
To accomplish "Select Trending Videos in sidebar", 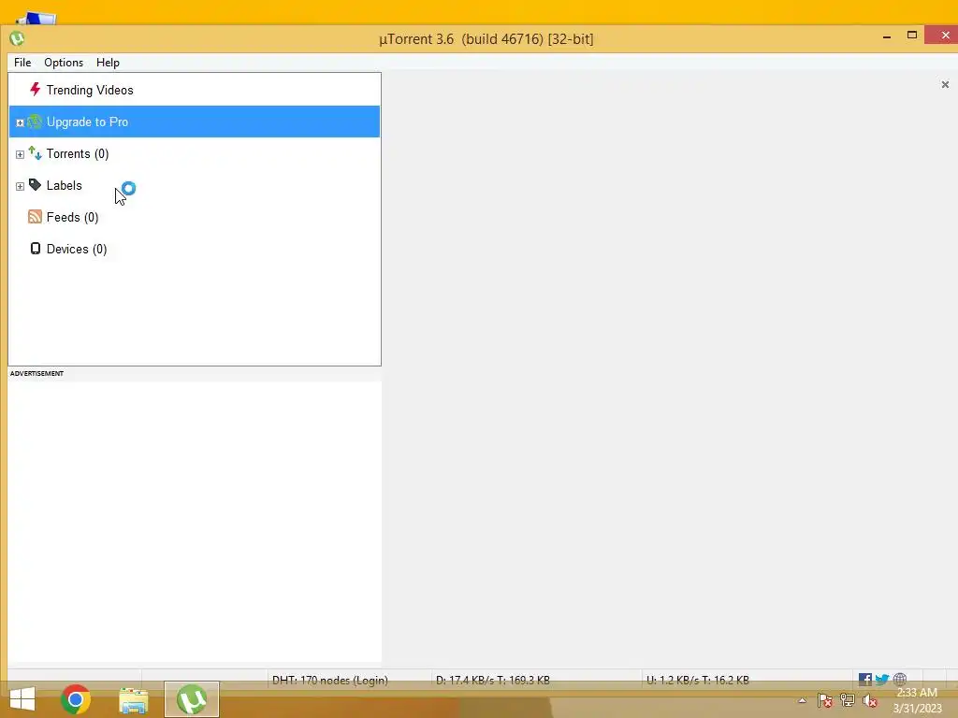I will coord(90,90).
